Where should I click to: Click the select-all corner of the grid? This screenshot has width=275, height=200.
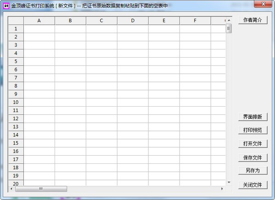[x=16, y=21]
